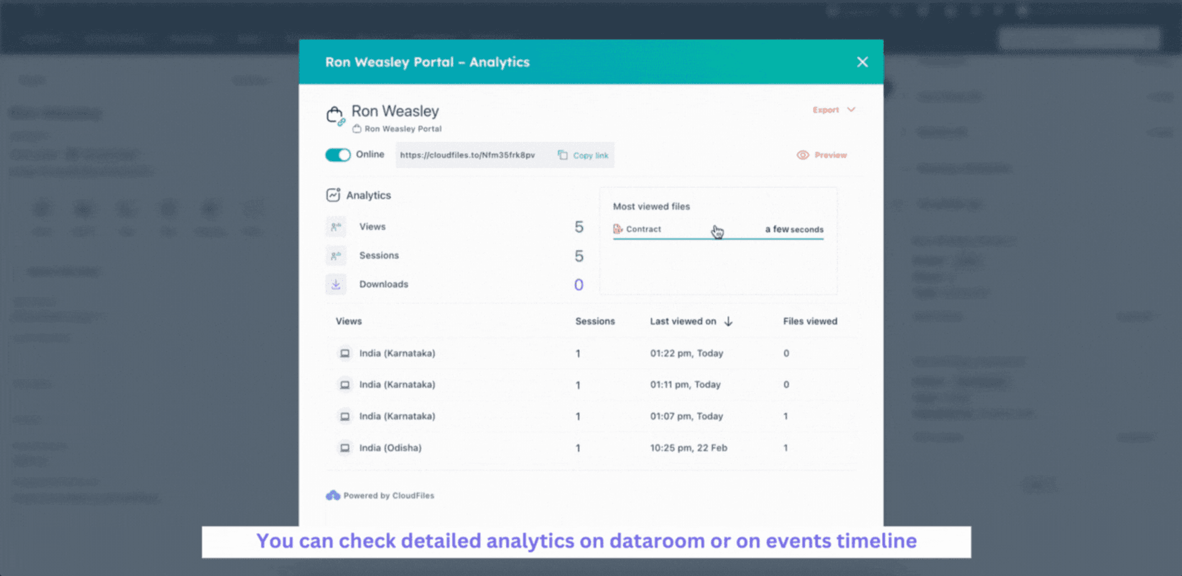Click the Contract PDF file icon

pos(617,229)
